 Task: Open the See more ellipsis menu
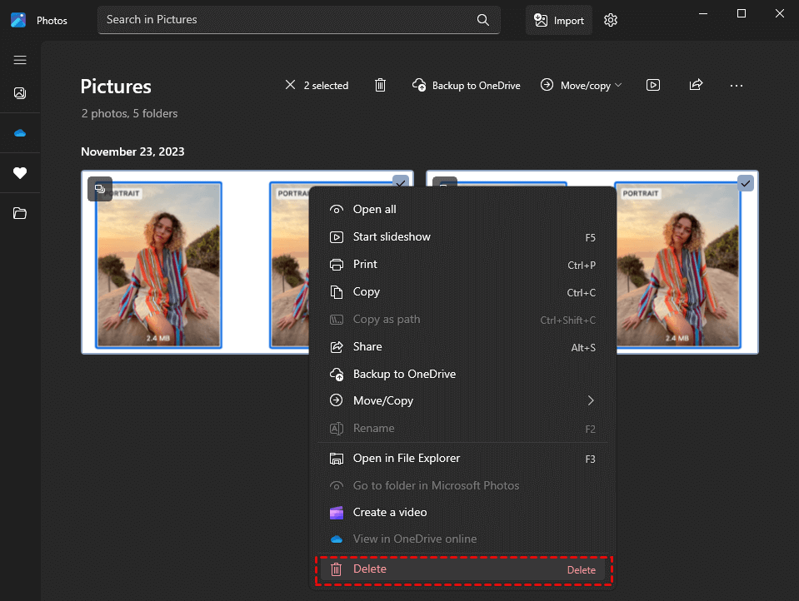tap(736, 85)
